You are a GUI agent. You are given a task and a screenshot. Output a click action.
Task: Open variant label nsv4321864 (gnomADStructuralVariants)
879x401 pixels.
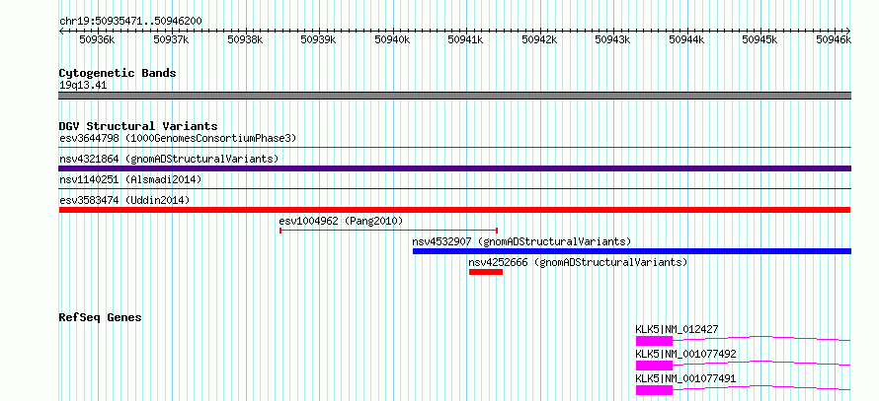(169, 159)
